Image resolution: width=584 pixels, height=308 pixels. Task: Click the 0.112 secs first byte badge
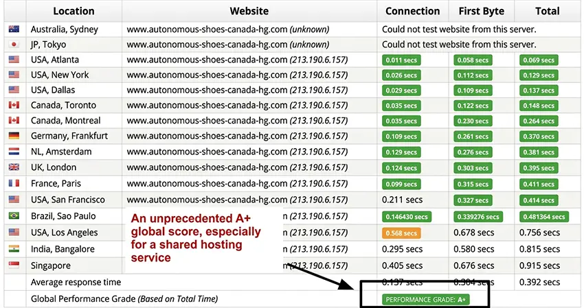point(473,75)
